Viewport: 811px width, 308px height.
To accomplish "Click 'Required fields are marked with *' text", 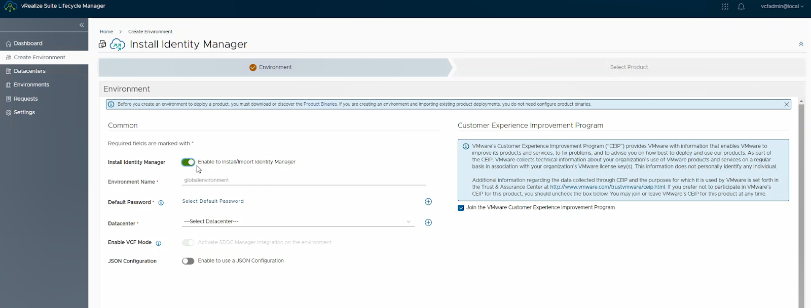I will (x=151, y=144).
